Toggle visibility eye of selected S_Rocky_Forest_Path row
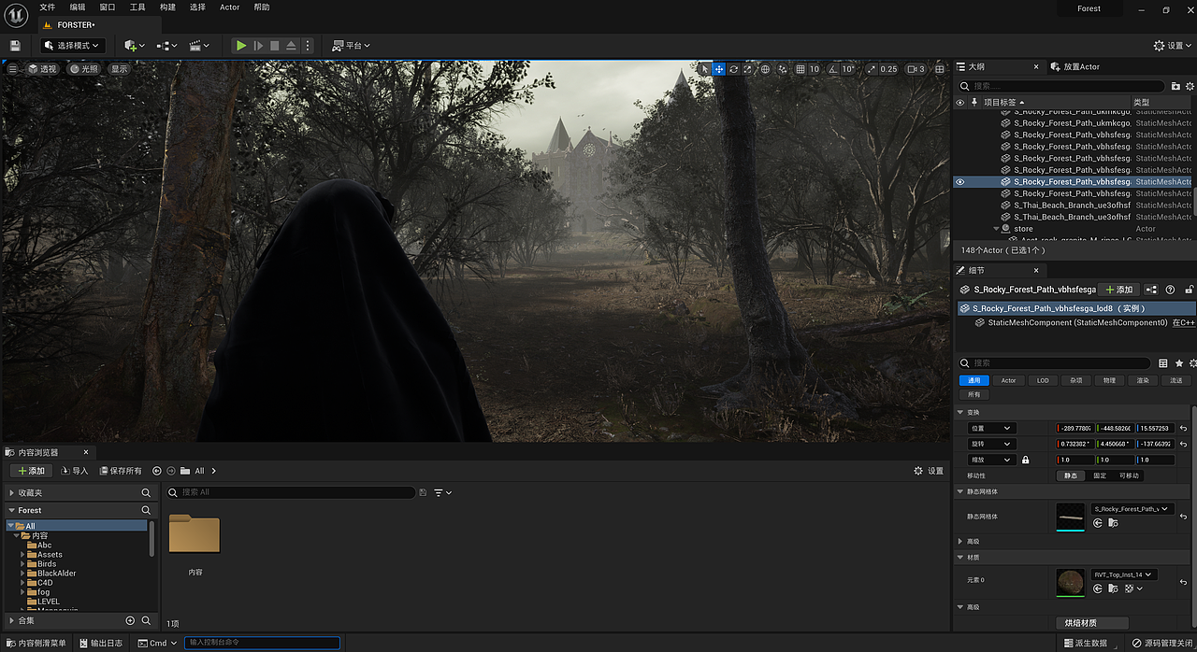Viewport: 1197px width, 652px height. pyautogui.click(x=959, y=182)
